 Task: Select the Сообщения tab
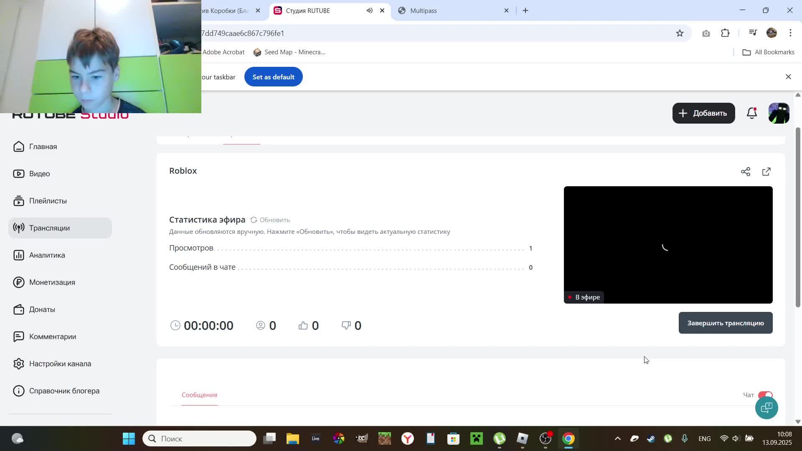click(199, 395)
